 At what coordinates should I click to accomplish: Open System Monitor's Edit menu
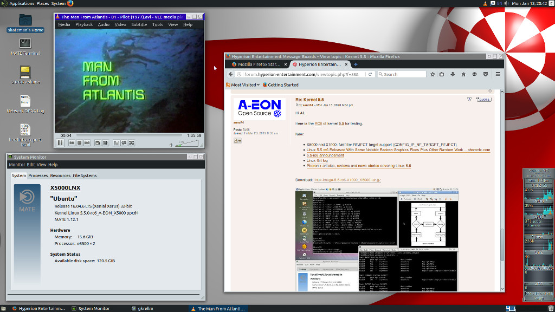pyautogui.click(x=31, y=165)
